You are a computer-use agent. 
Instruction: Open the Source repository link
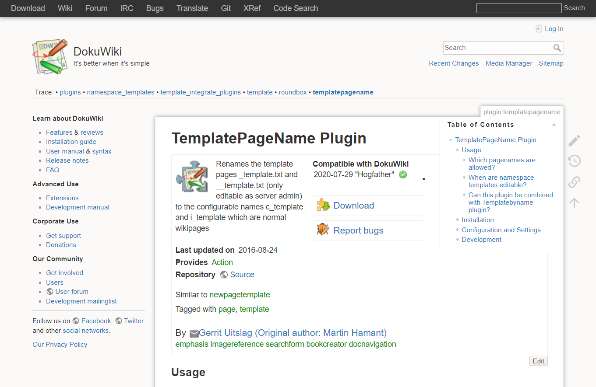242,275
